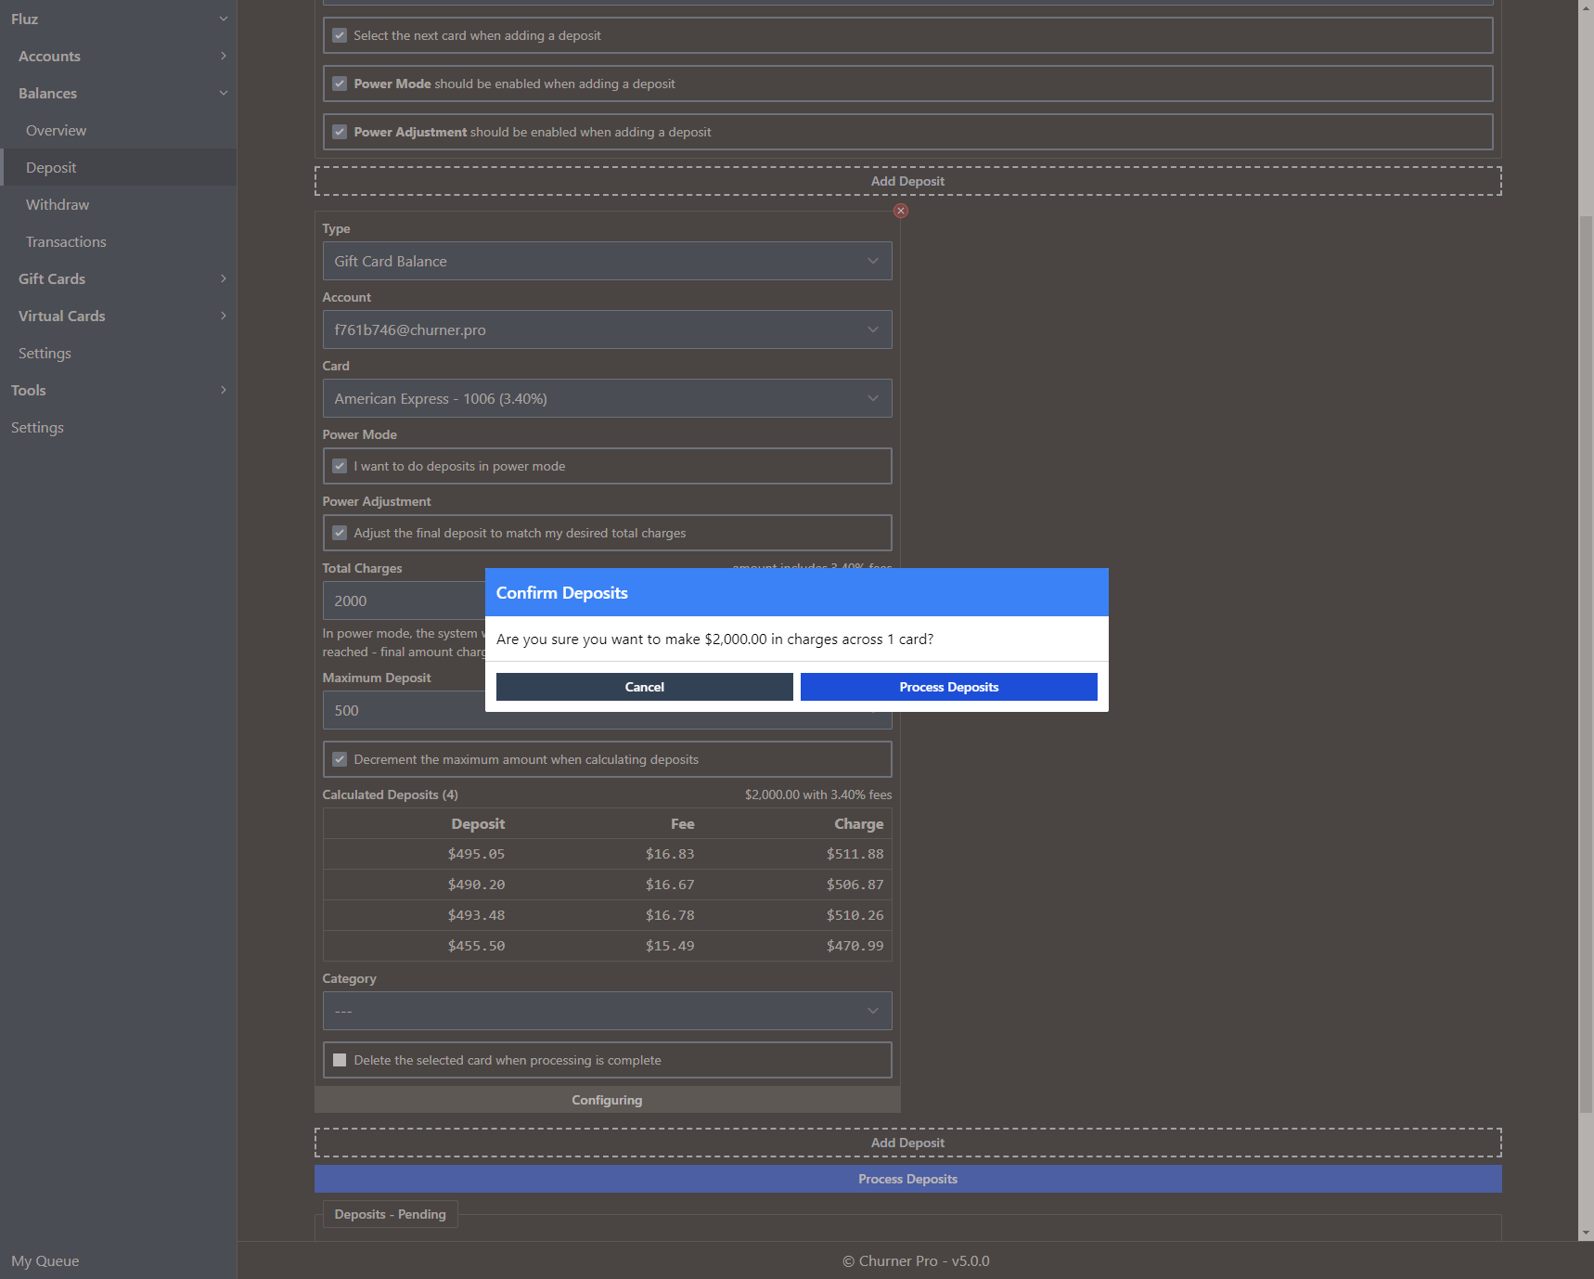This screenshot has width=1594, height=1279.
Task: Open the Withdraw sidebar item
Action: click(x=58, y=204)
